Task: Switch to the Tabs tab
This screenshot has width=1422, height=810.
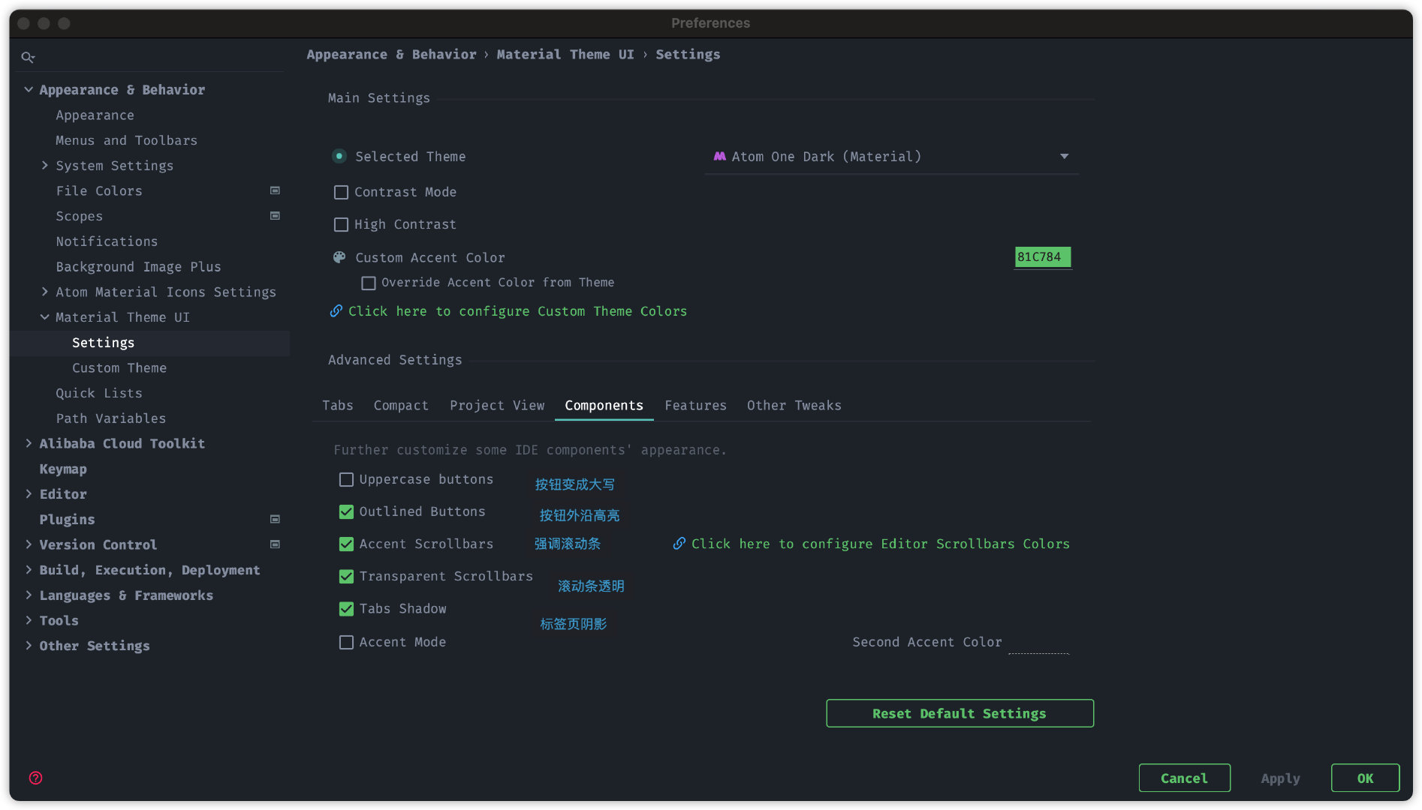Action: 337,405
